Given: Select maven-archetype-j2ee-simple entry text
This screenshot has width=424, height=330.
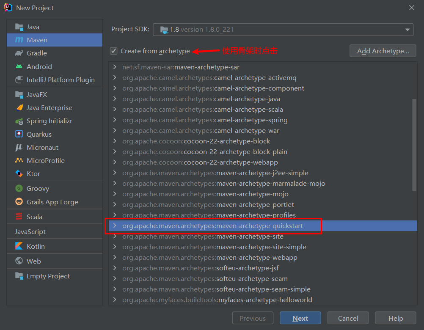Looking at the screenshot, I should coord(215,173).
